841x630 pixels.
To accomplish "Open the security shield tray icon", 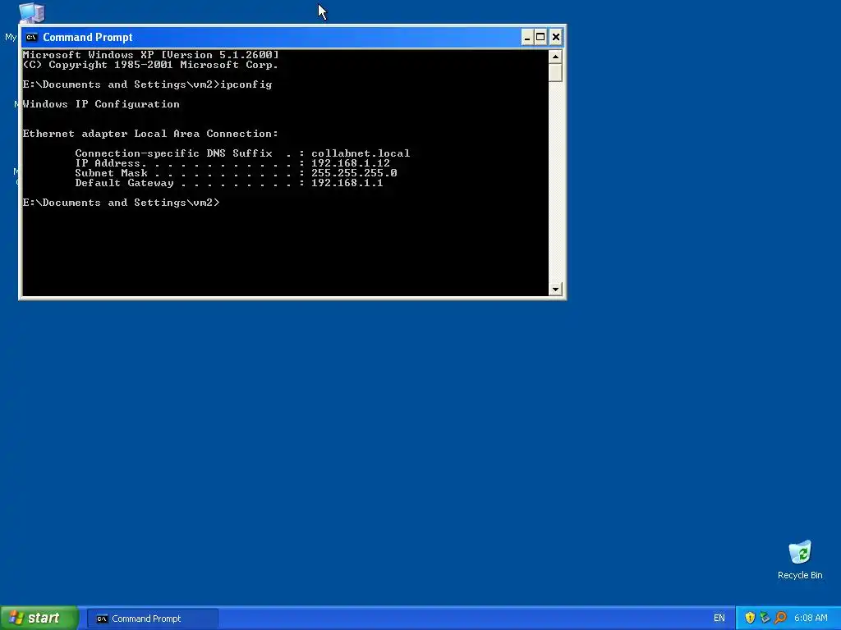I will tap(750, 618).
